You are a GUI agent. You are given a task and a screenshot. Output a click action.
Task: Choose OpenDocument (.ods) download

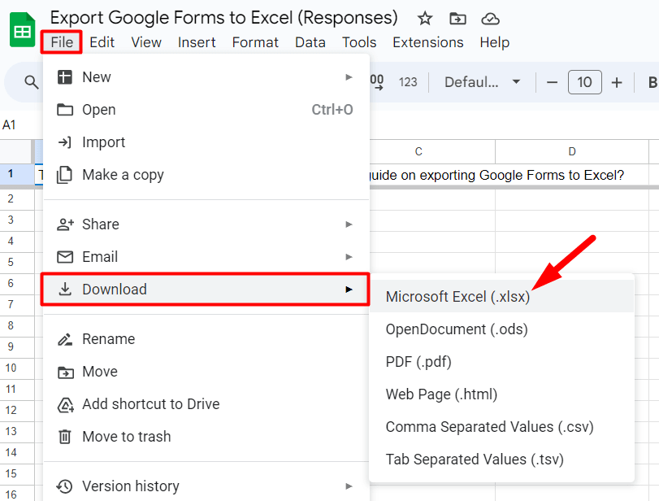501,329
